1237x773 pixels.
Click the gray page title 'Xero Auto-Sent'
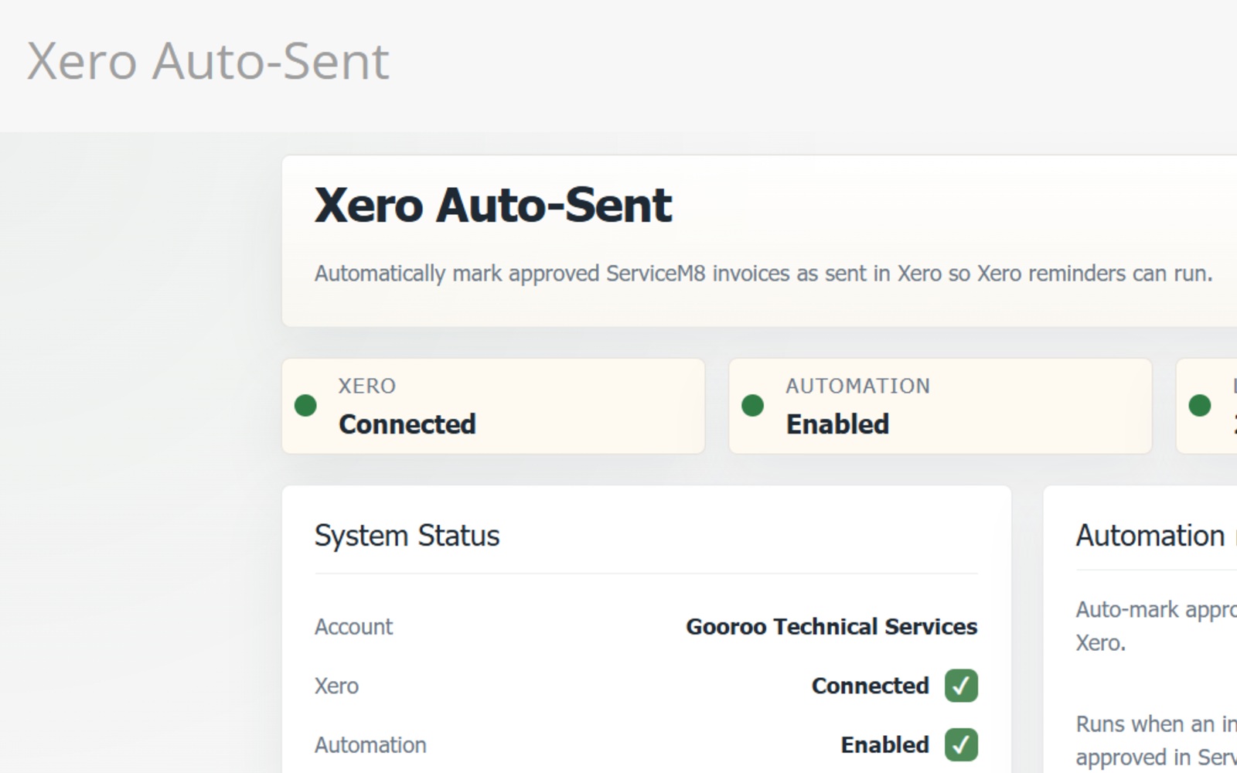[208, 61]
